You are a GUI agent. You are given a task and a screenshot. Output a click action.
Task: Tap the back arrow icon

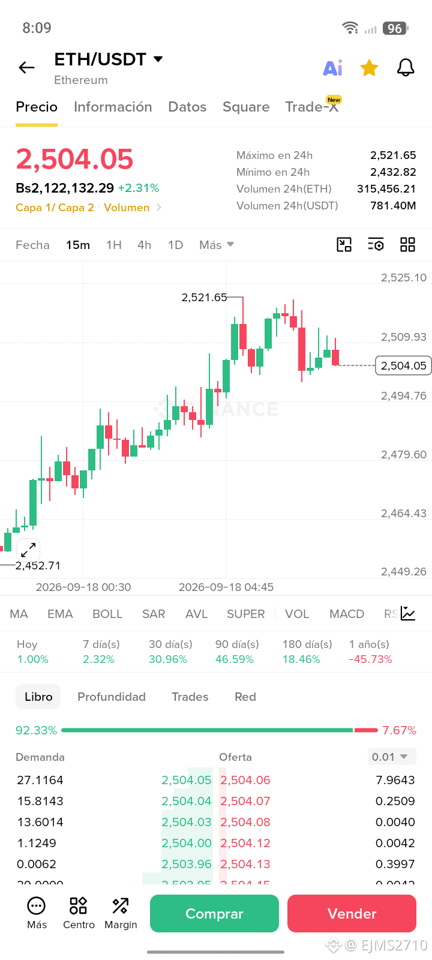27,68
